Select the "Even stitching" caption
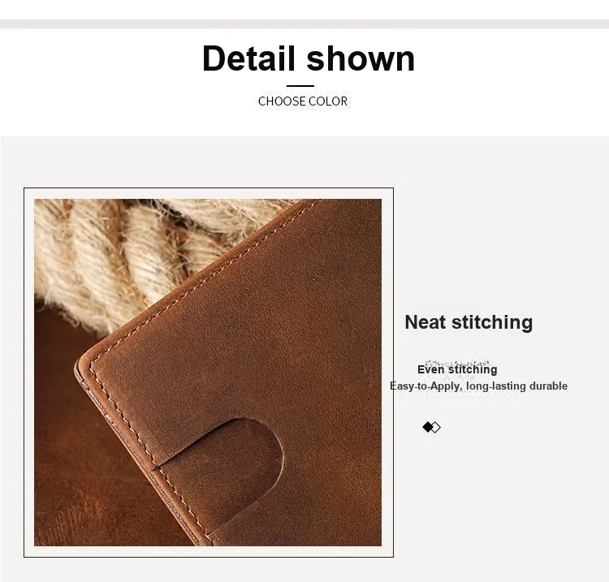 [x=457, y=369]
